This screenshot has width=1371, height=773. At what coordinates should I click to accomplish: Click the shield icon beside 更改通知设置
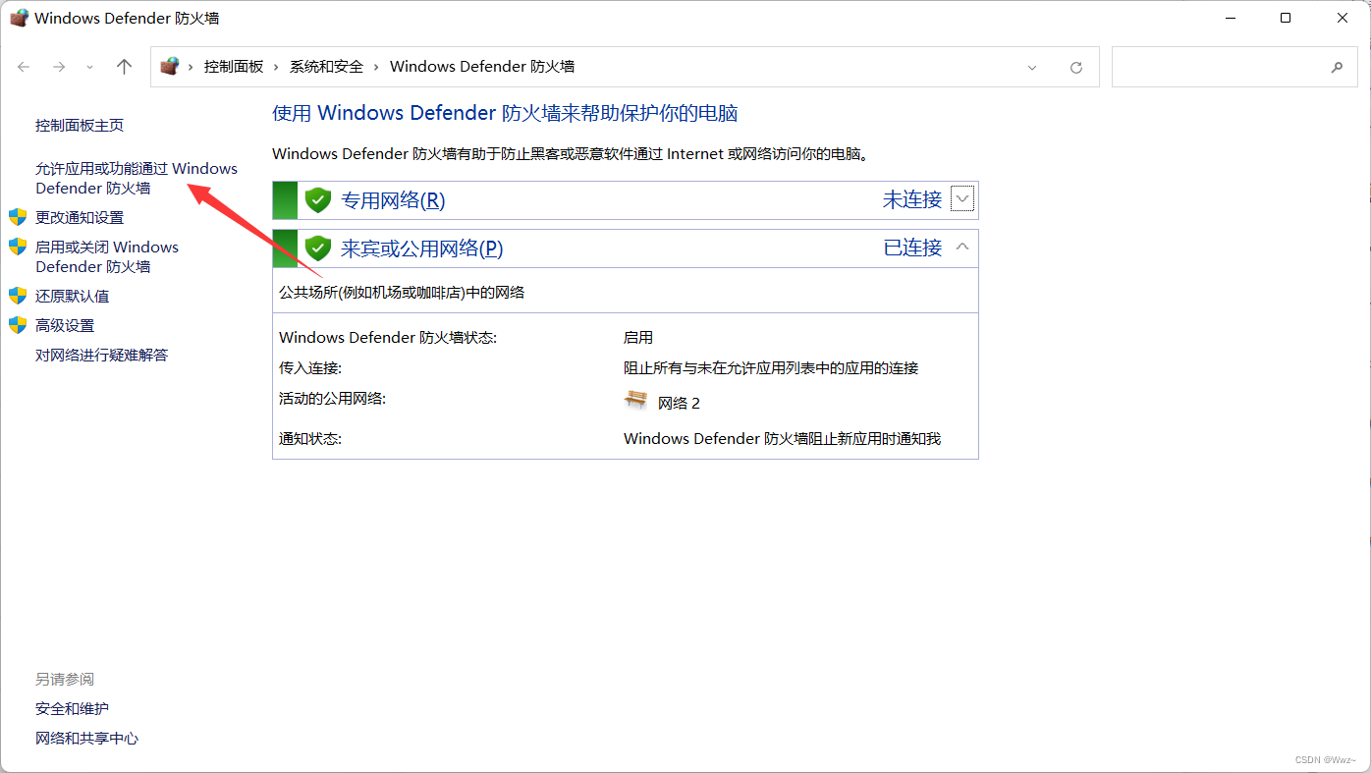click(18, 217)
